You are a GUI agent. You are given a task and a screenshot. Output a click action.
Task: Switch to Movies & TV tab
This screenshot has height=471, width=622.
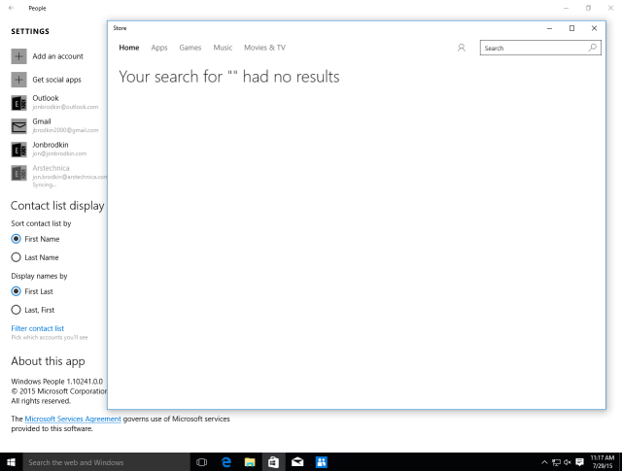pos(264,48)
